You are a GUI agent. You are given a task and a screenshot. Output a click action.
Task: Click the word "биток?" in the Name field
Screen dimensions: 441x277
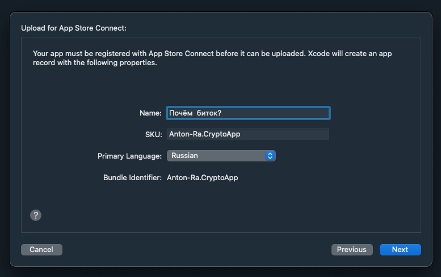point(209,113)
